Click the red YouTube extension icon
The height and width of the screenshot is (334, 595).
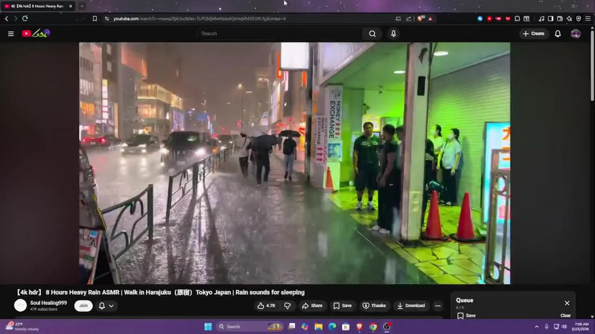pos(489,19)
